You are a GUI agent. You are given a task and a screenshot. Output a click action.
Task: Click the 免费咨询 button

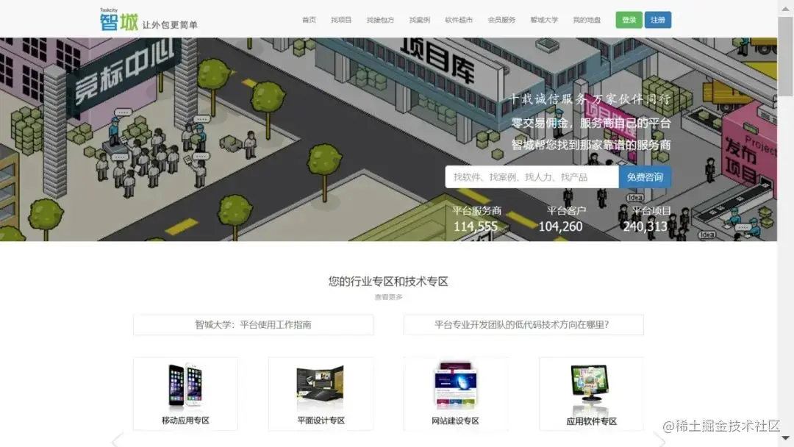(x=645, y=177)
